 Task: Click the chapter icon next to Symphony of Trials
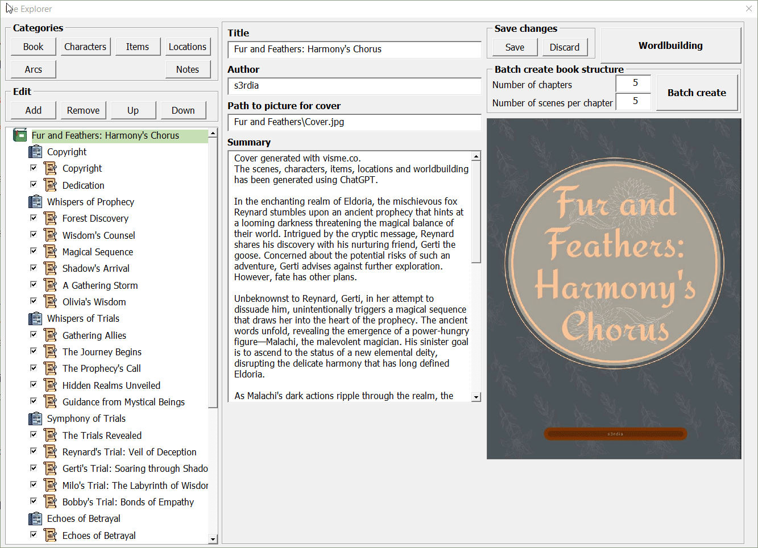(35, 418)
